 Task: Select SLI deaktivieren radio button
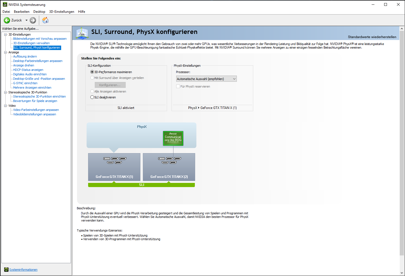[92, 97]
